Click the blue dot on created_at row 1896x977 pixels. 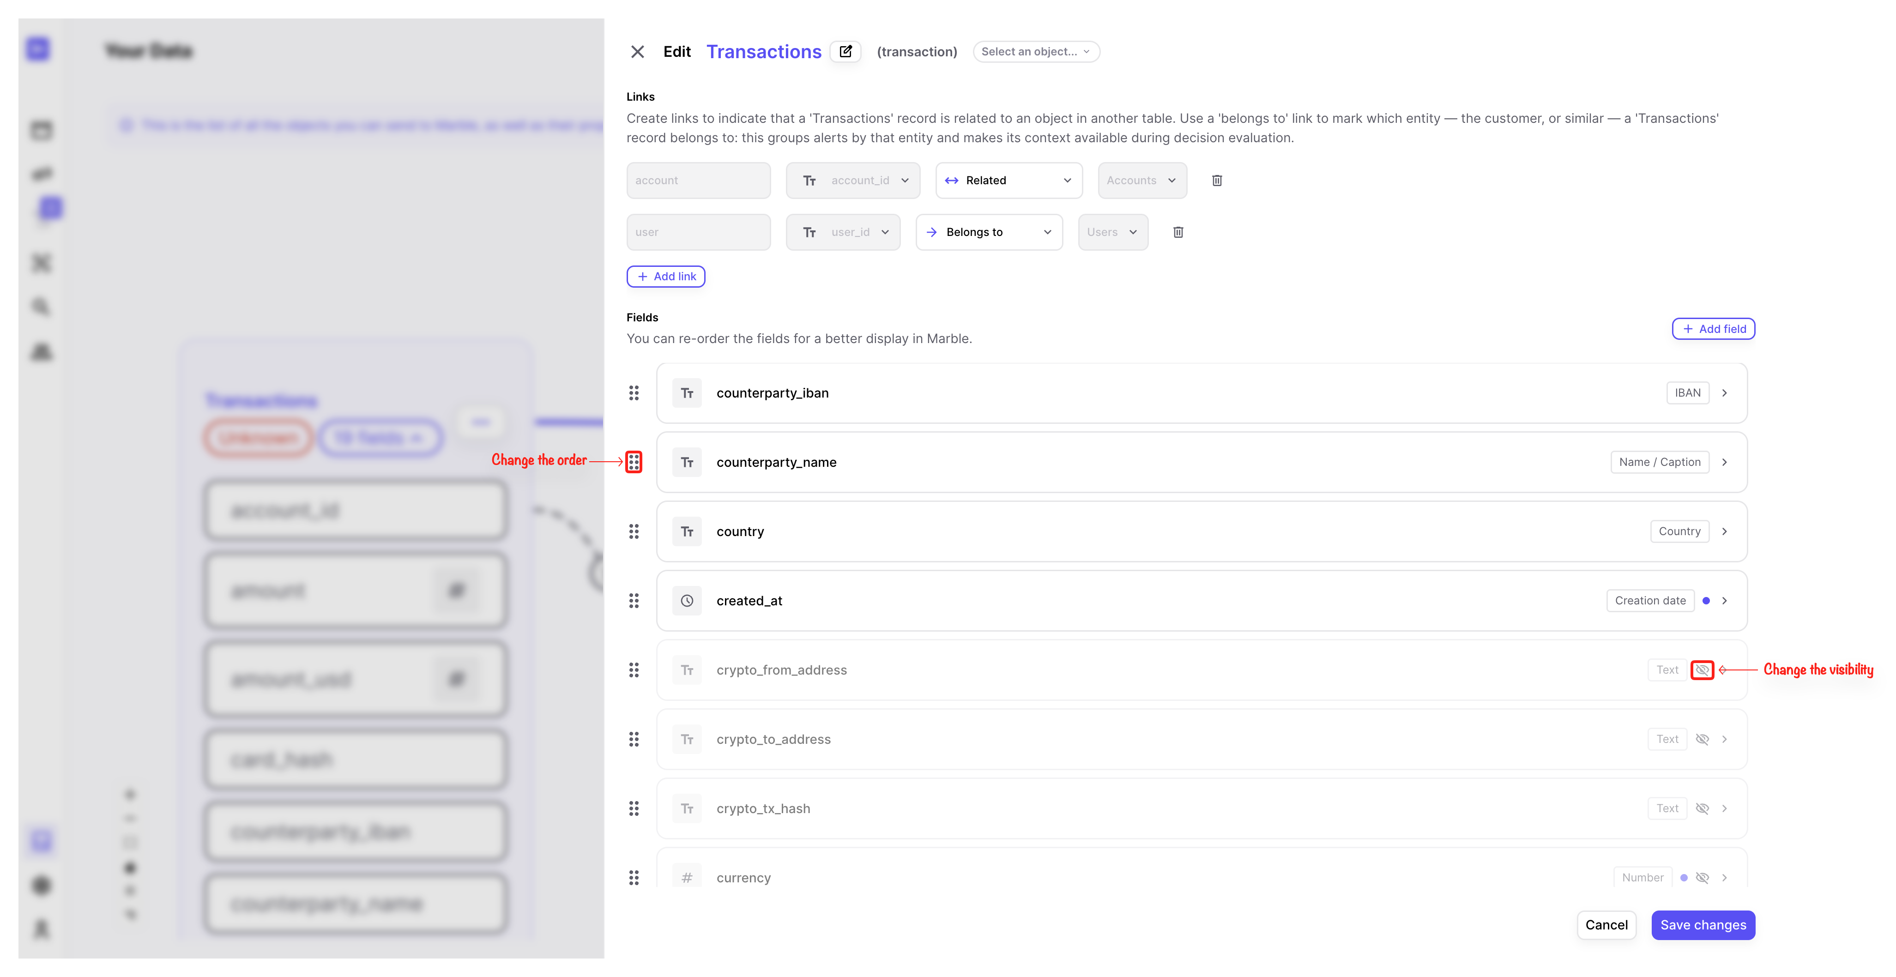[x=1706, y=600]
